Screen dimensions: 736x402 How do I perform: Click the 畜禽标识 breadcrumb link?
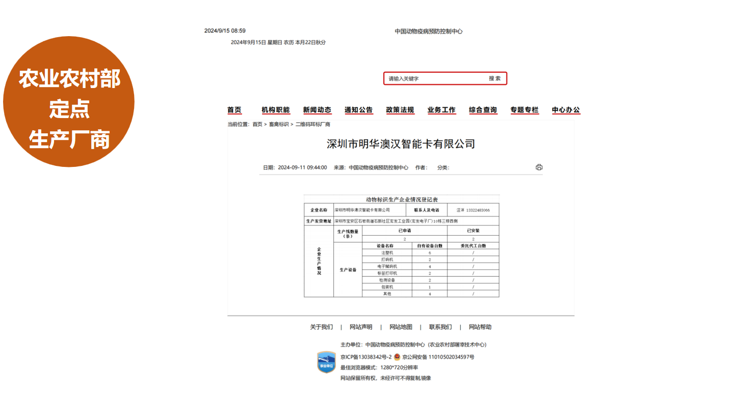pyautogui.click(x=279, y=124)
